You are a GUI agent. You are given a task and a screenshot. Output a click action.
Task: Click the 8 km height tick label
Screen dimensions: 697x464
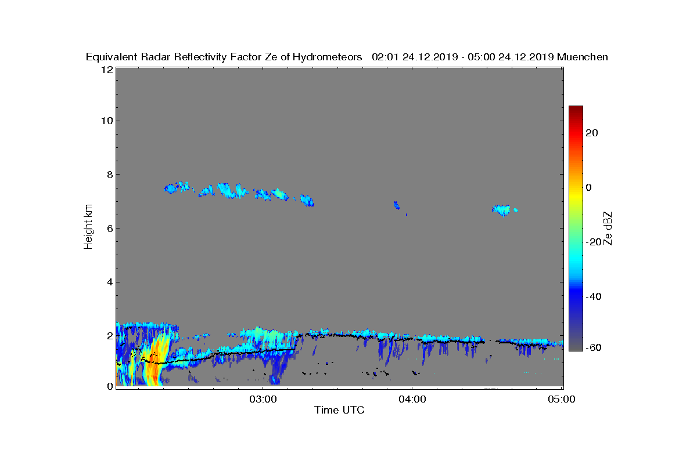point(109,175)
